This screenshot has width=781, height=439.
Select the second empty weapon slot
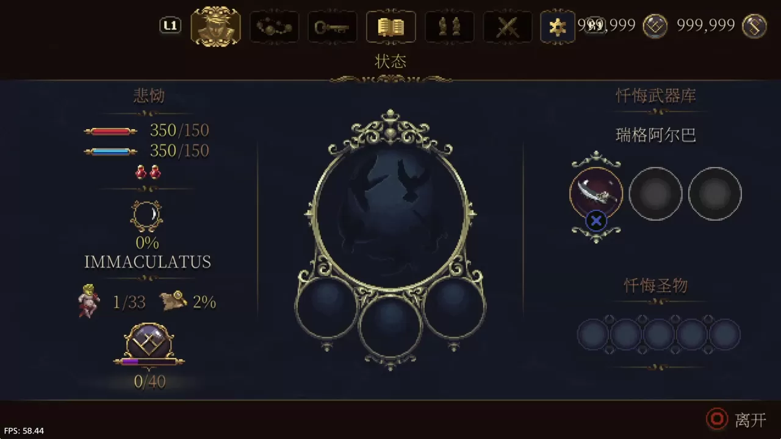tap(655, 194)
